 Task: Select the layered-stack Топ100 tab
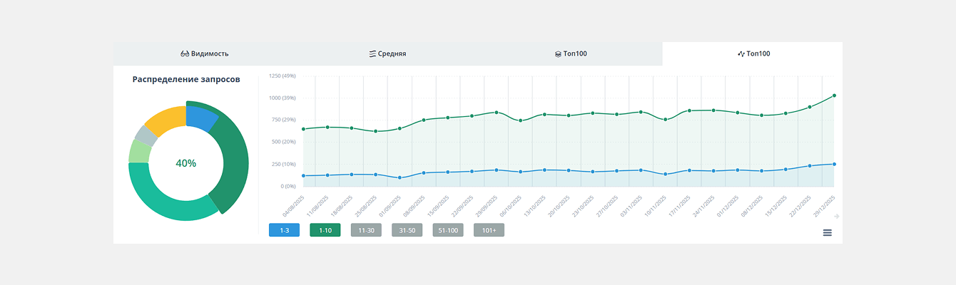(571, 53)
